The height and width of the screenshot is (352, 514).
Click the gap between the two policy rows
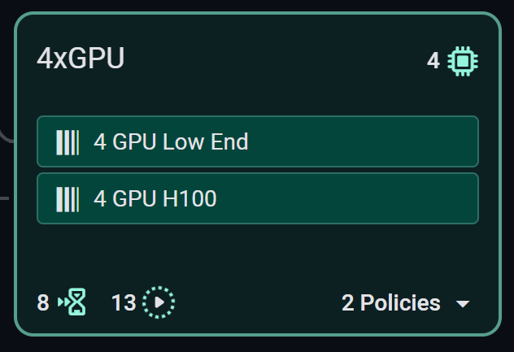[x=257, y=170]
